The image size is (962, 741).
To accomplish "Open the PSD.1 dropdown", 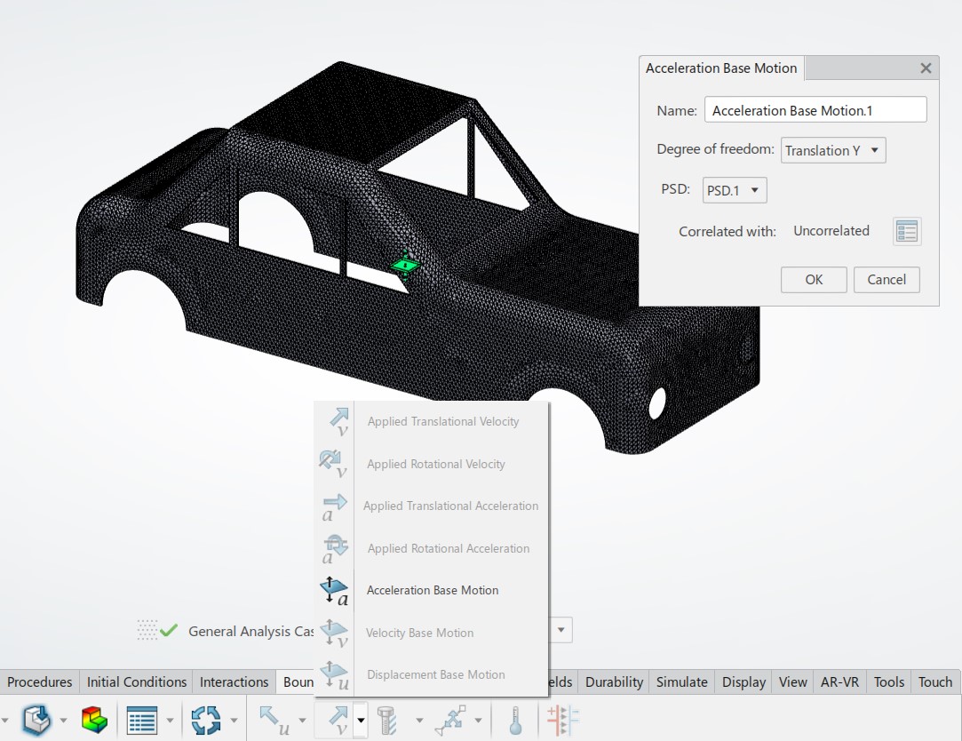I will [734, 189].
